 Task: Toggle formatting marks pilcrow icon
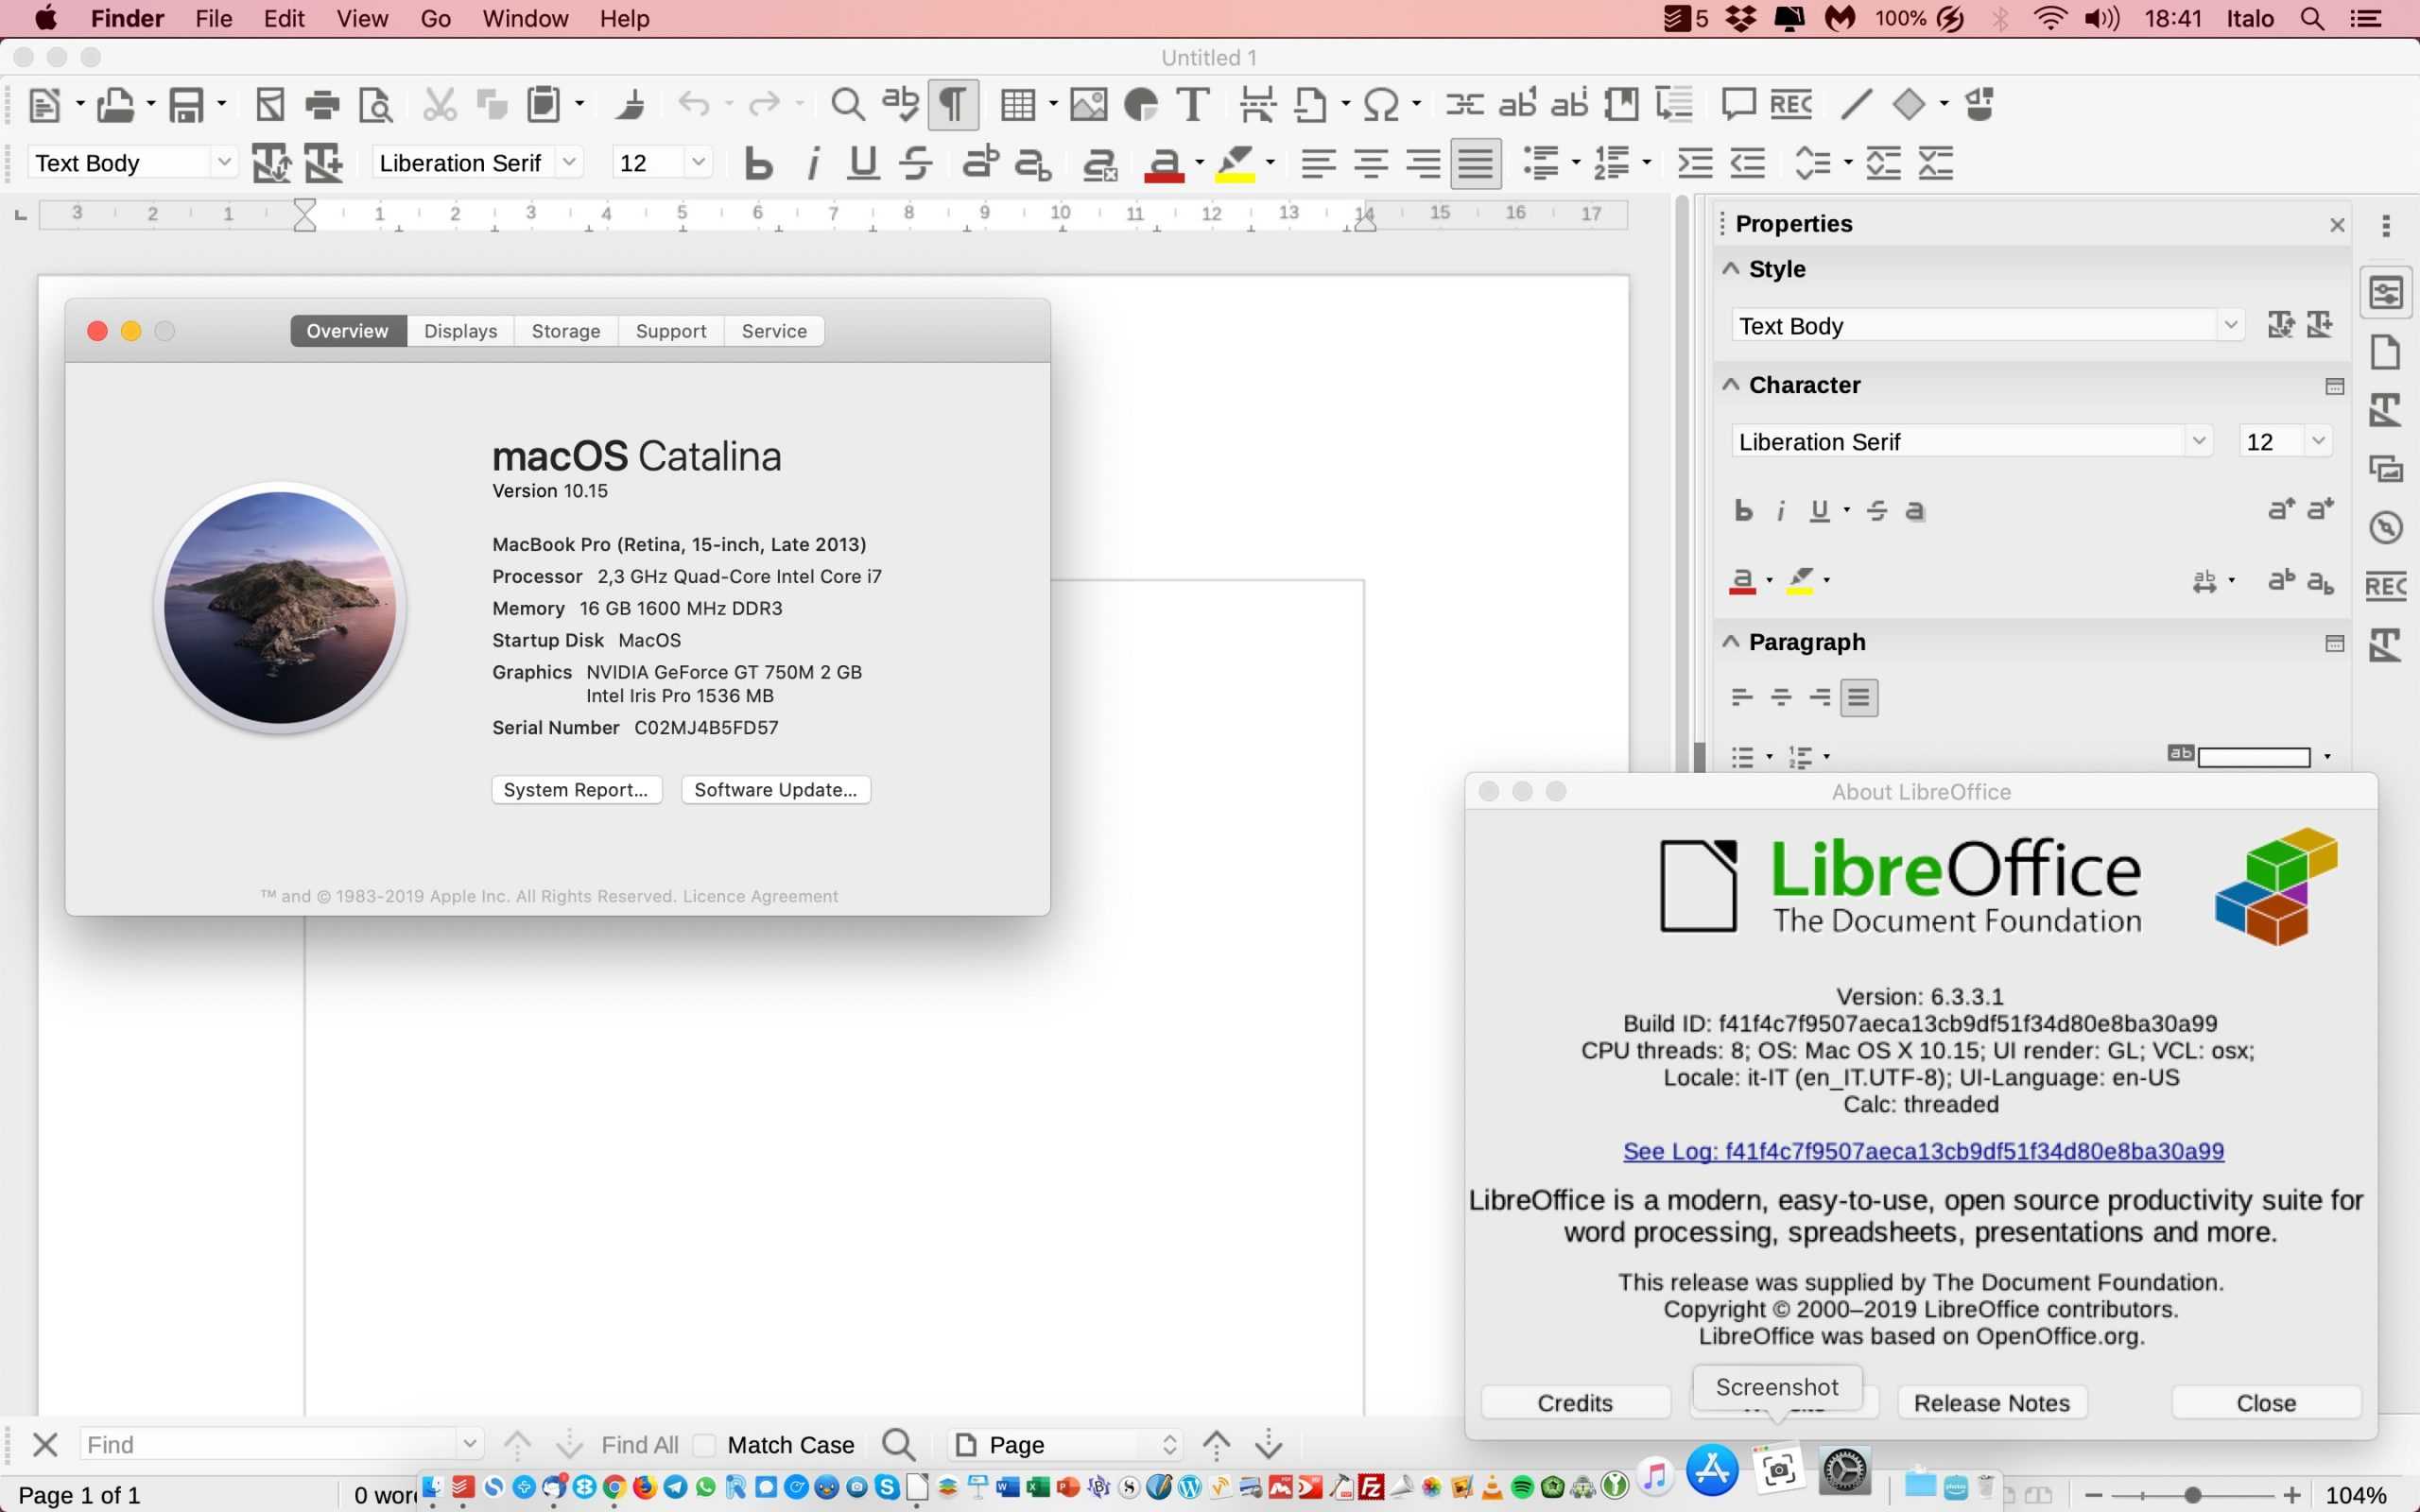(x=953, y=104)
